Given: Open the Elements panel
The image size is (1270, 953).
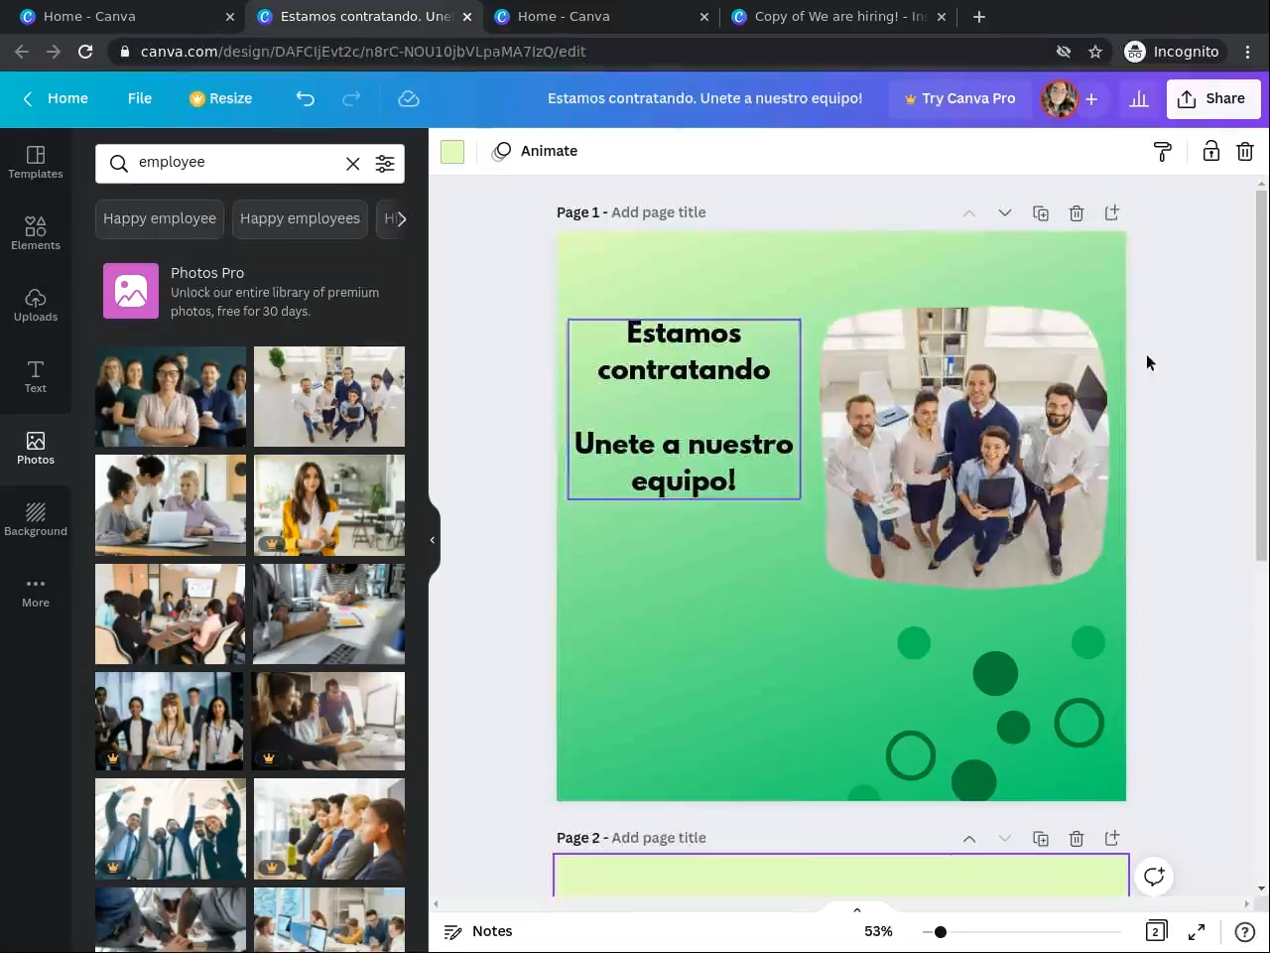Looking at the screenshot, I should click(x=36, y=233).
